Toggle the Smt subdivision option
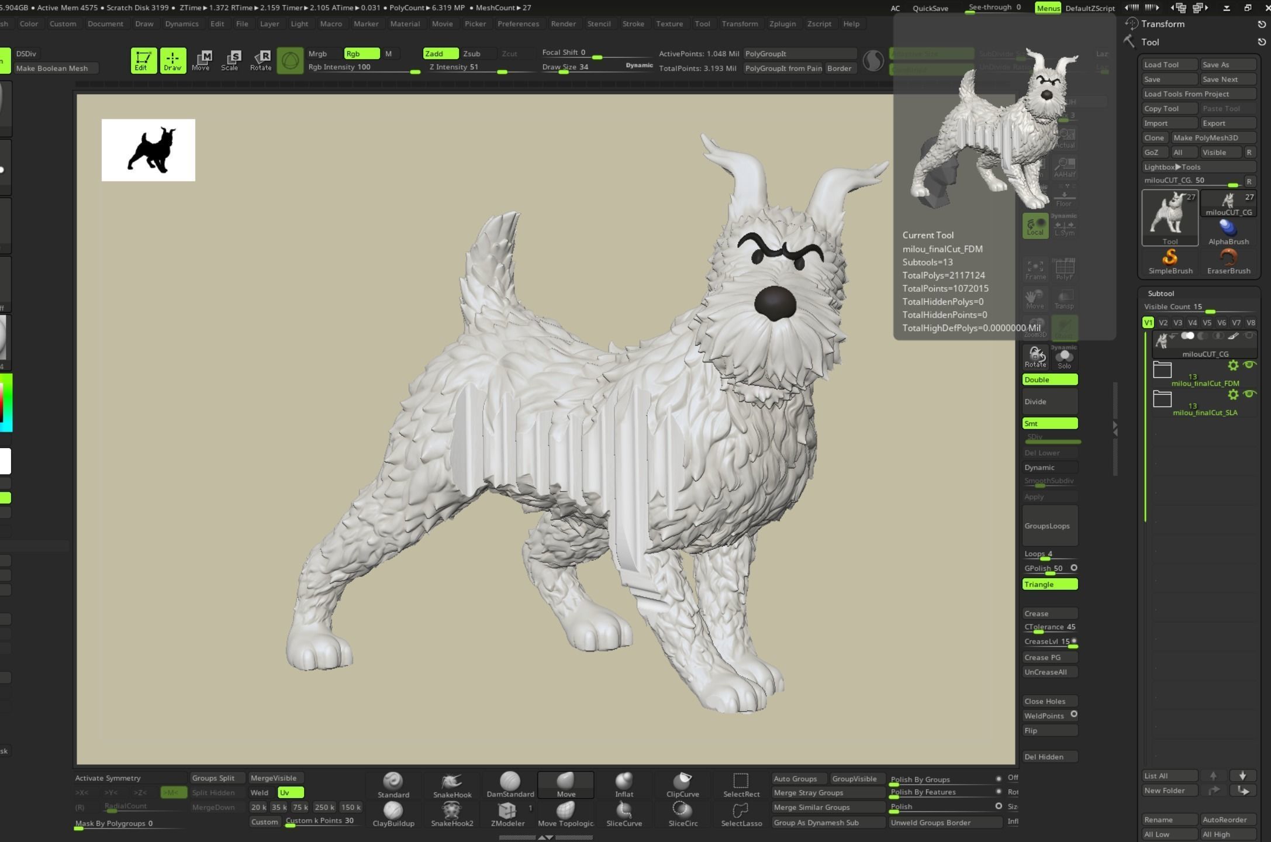Screen dimensions: 1271x842 [x=1050, y=423]
